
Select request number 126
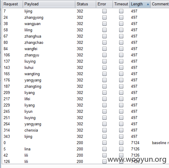(x=7, y=161)
